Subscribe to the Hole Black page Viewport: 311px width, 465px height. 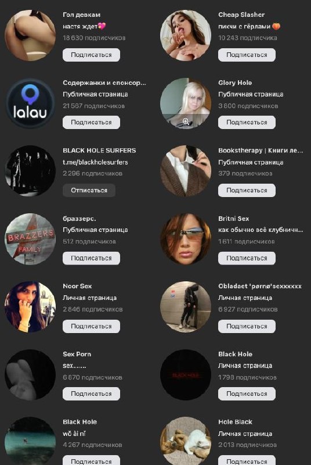click(247, 460)
